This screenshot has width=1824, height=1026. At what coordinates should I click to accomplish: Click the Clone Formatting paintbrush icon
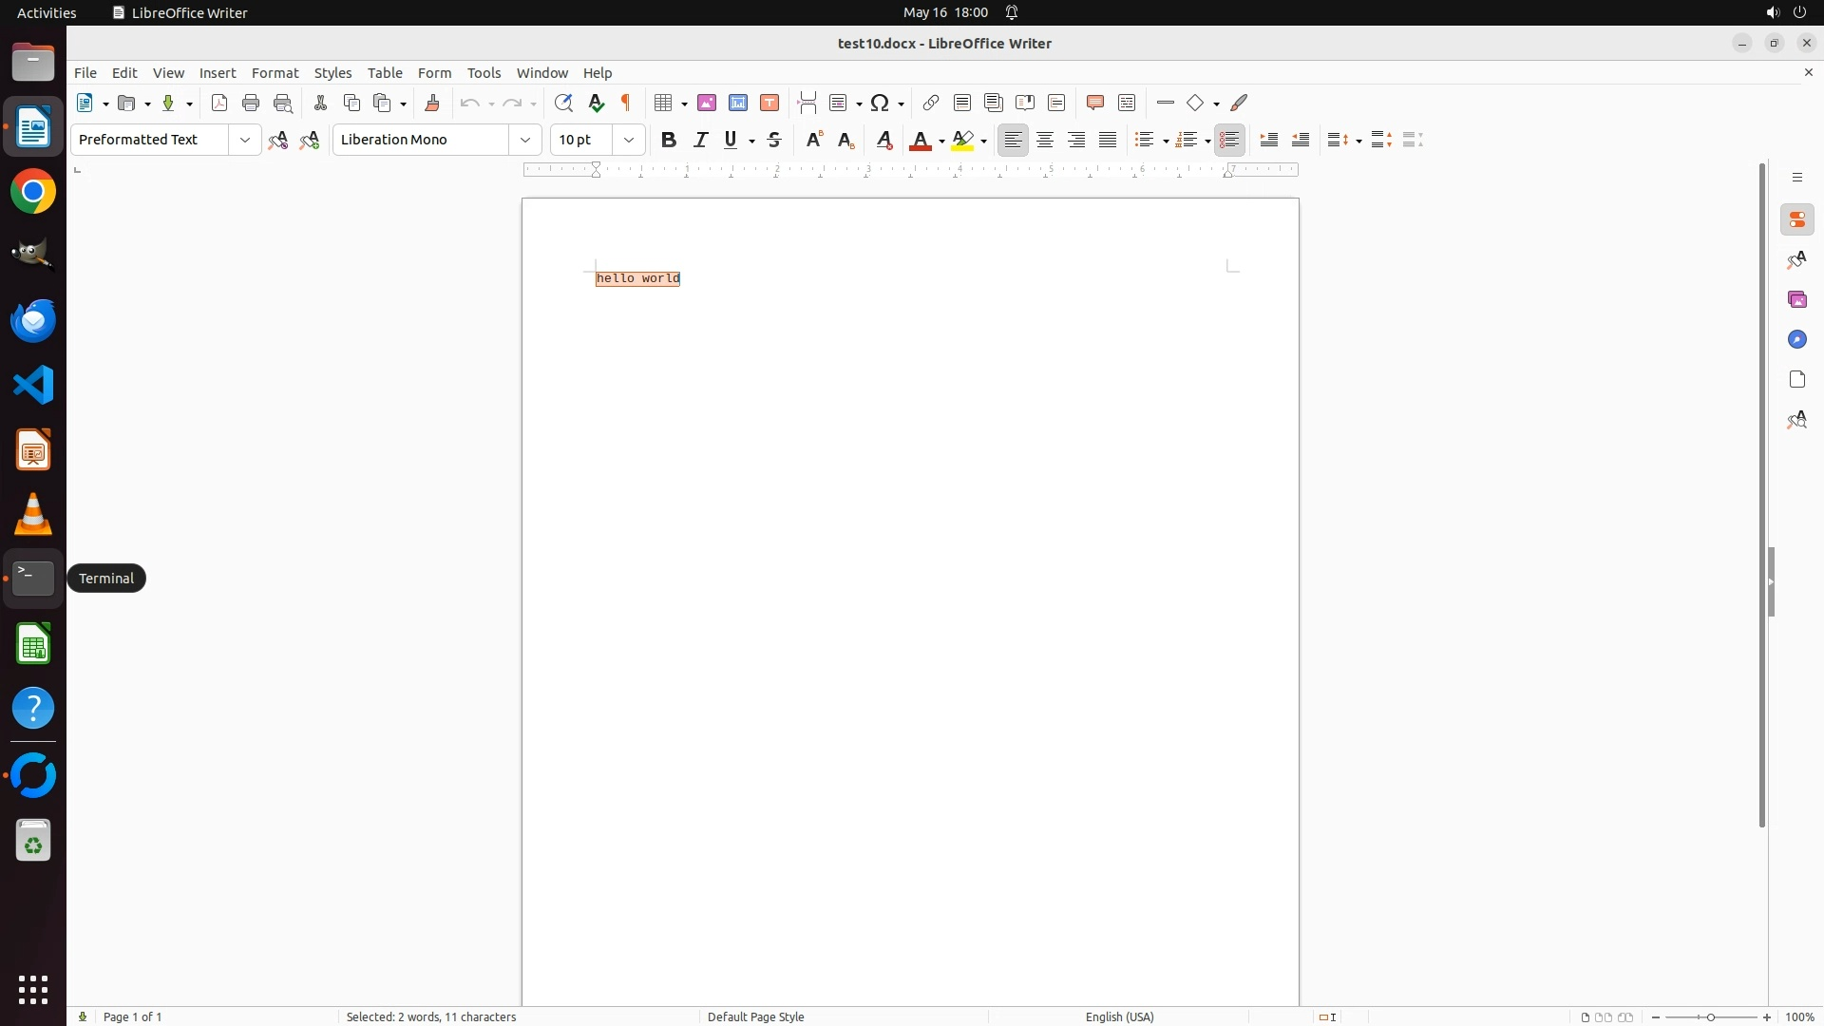(432, 103)
